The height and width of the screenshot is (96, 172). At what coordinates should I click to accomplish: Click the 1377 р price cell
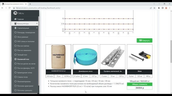click(94, 76)
